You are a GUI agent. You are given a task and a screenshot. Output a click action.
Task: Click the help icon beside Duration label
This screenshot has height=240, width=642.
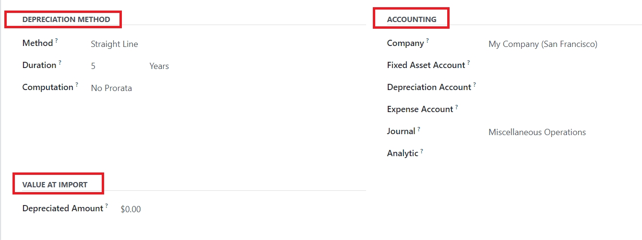click(x=60, y=63)
